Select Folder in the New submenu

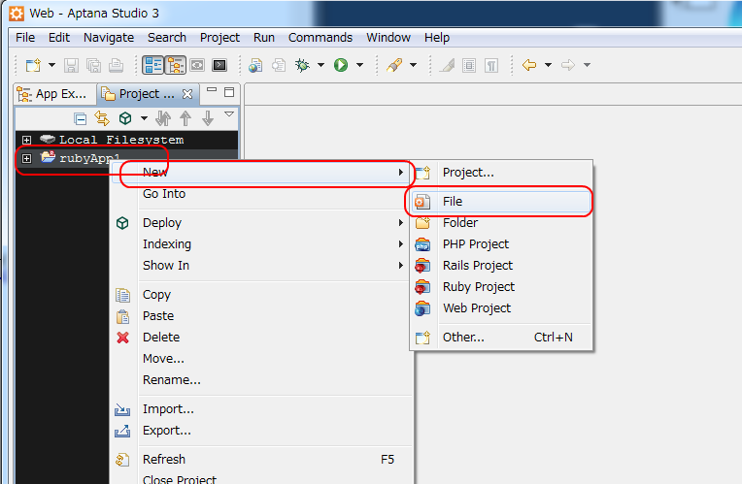point(501,223)
